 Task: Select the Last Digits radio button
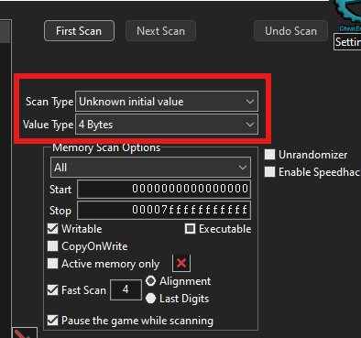pyautogui.click(x=150, y=299)
